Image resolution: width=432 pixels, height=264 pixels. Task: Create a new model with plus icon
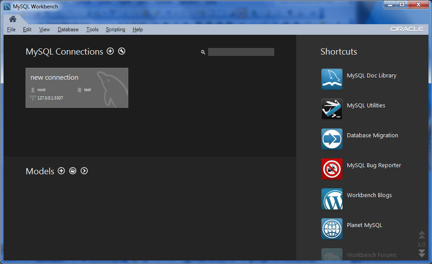61,171
